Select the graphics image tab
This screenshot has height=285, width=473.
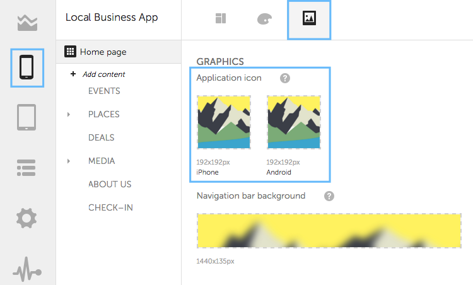[309, 20]
